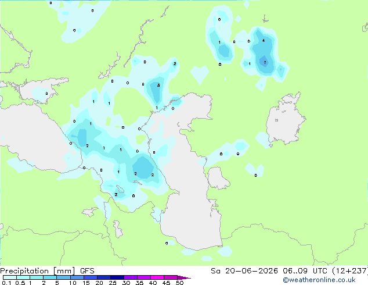368x285 pixels.
Task: Pick the 35–40 mm legend swatch
Action: (143, 277)
